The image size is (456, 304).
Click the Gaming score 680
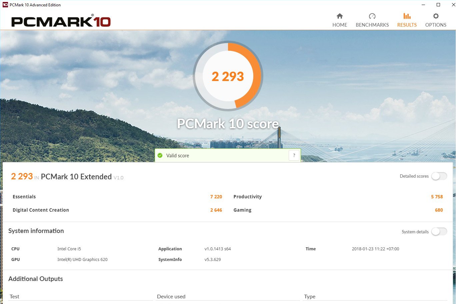[x=439, y=210]
